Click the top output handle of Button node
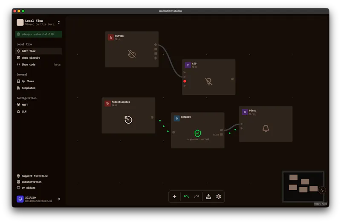Image resolution: width=341 pixels, height=223 pixels. tap(156, 45)
